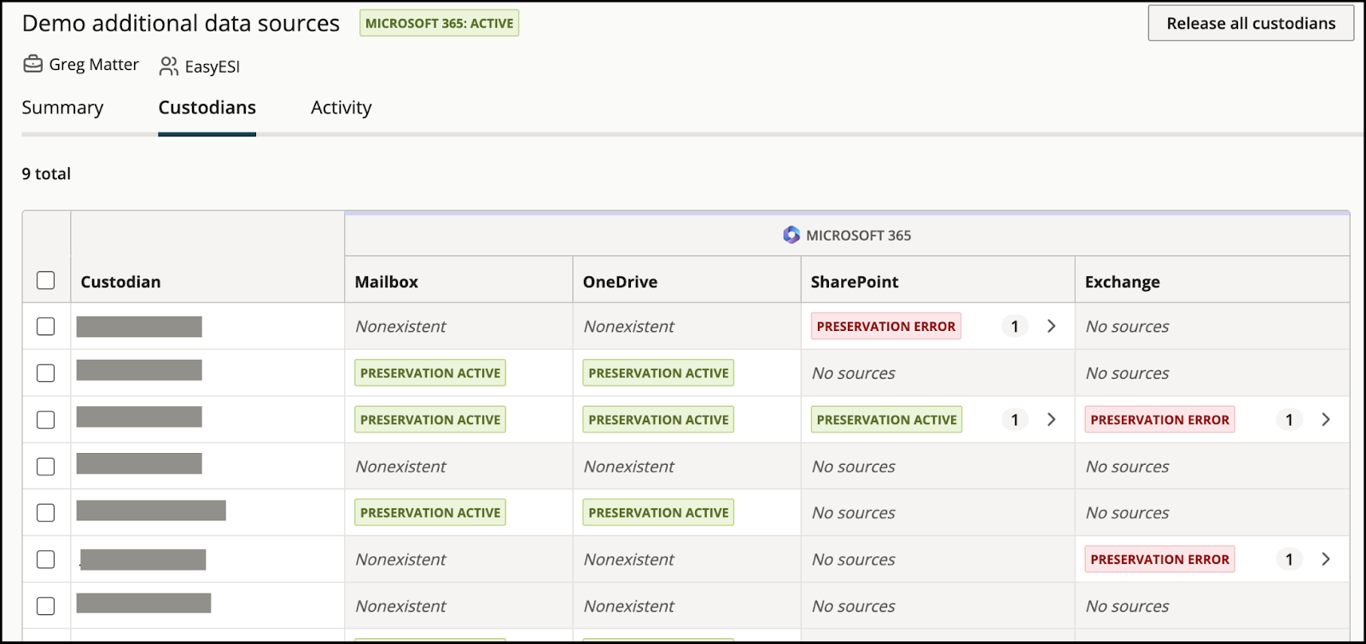This screenshot has width=1366, height=644.
Task: Expand the SharePoint Preservation Active chevron
Action: (x=1052, y=420)
